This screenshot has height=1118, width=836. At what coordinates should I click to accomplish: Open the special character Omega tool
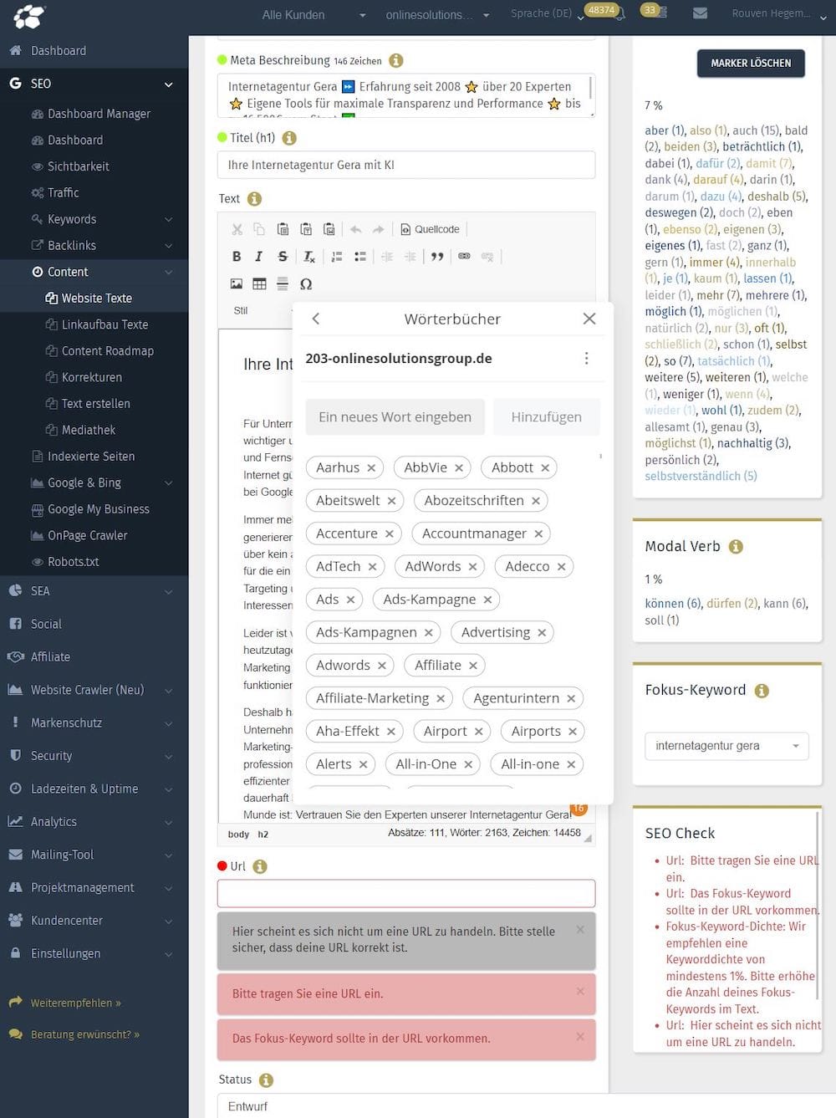[306, 284]
